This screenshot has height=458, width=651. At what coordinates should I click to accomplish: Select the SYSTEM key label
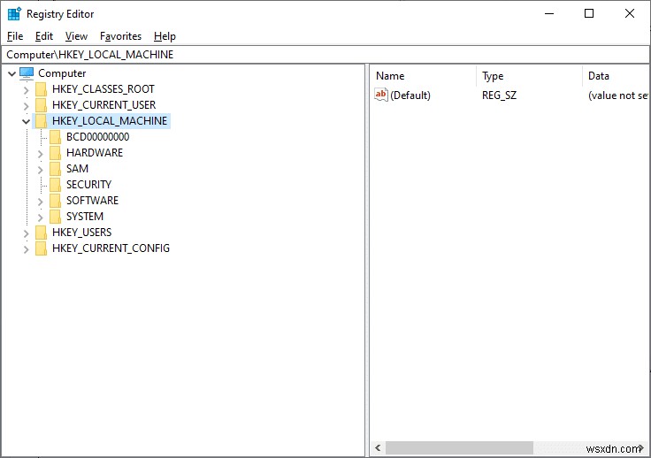pos(85,217)
